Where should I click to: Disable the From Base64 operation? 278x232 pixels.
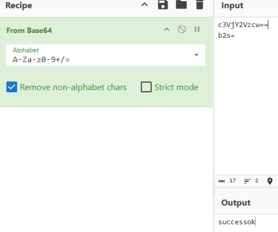pyautogui.click(x=182, y=29)
